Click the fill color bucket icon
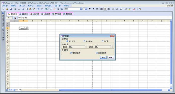Viewport: 175px width, 94px height. [x=129, y=9]
